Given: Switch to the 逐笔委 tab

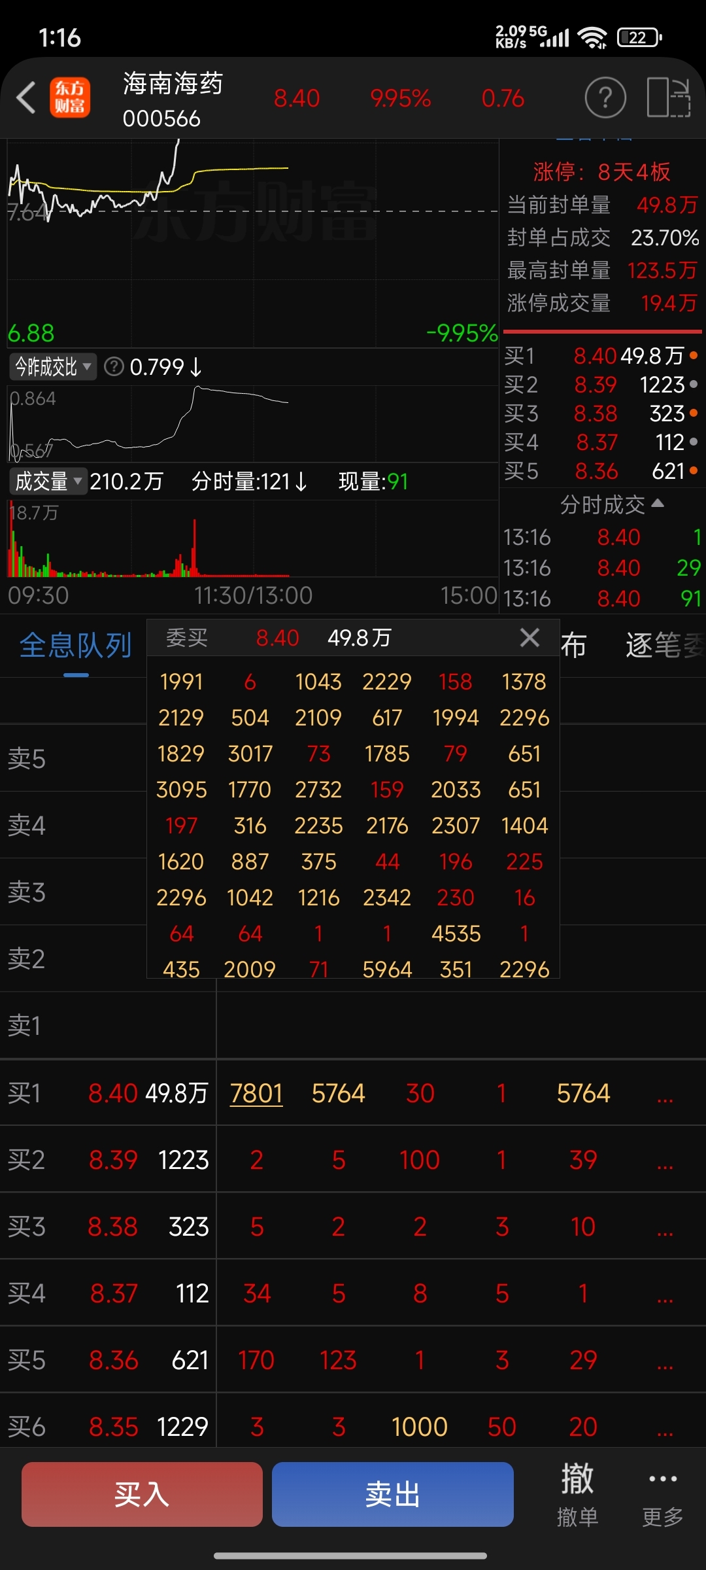Looking at the screenshot, I should click(665, 646).
